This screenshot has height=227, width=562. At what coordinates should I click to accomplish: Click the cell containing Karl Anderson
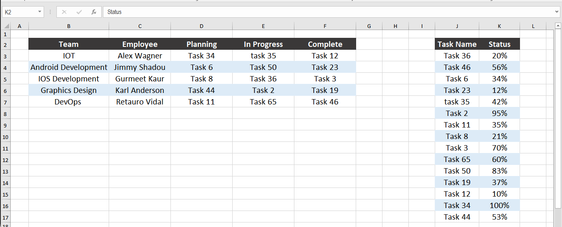click(x=140, y=90)
